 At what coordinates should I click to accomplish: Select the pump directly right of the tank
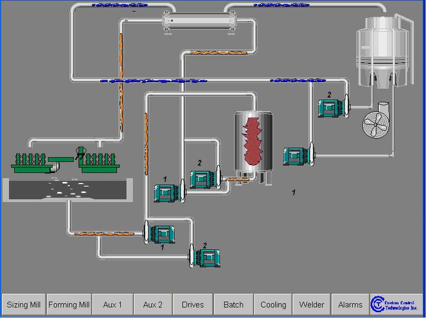tap(298, 156)
